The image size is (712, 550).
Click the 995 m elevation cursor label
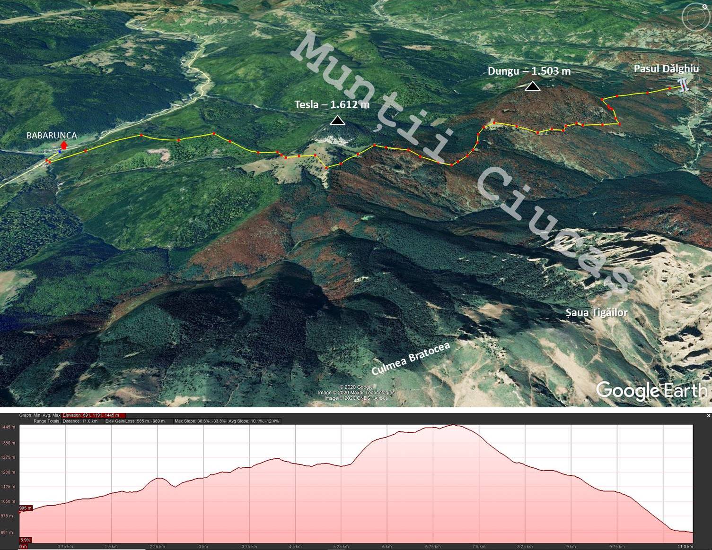[x=26, y=508]
